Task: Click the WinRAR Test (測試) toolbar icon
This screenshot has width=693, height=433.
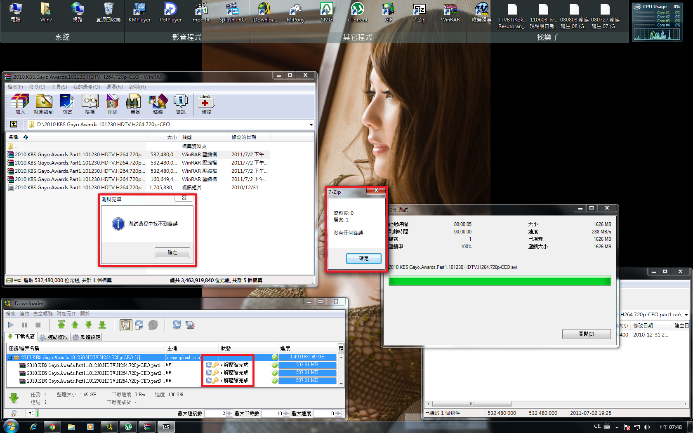Action: tap(67, 104)
